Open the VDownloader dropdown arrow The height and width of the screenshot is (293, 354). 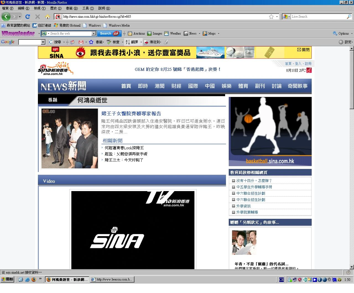[x=39, y=34]
